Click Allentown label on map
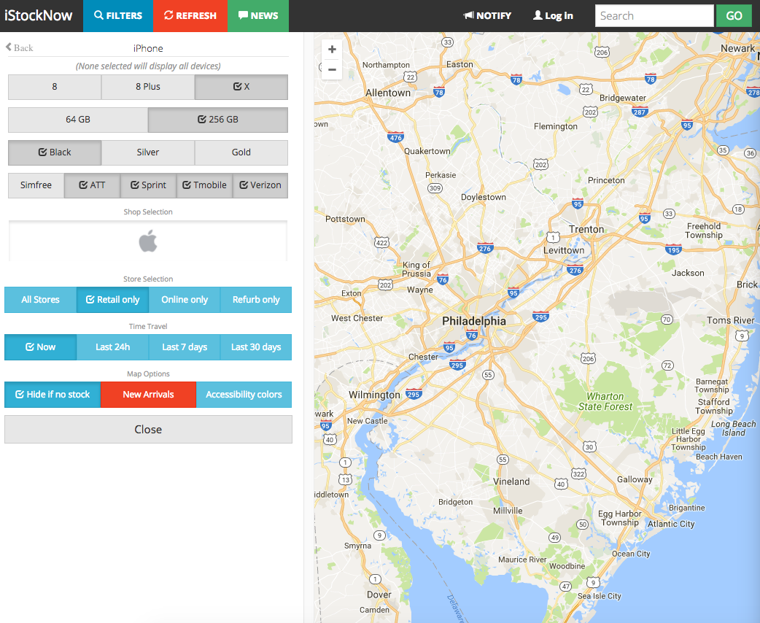 click(x=388, y=93)
